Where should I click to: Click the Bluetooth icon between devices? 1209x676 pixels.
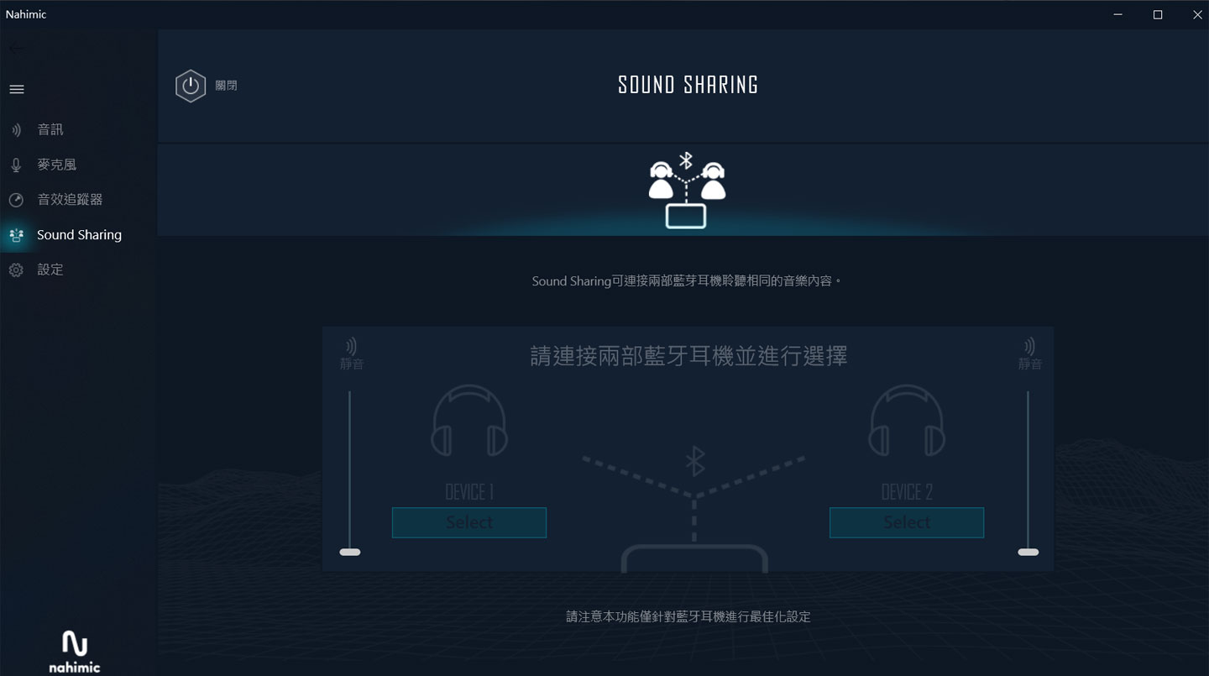coord(694,460)
